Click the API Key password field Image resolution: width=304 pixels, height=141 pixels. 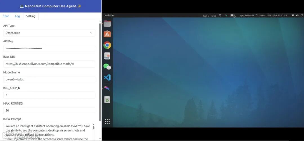[49, 48]
